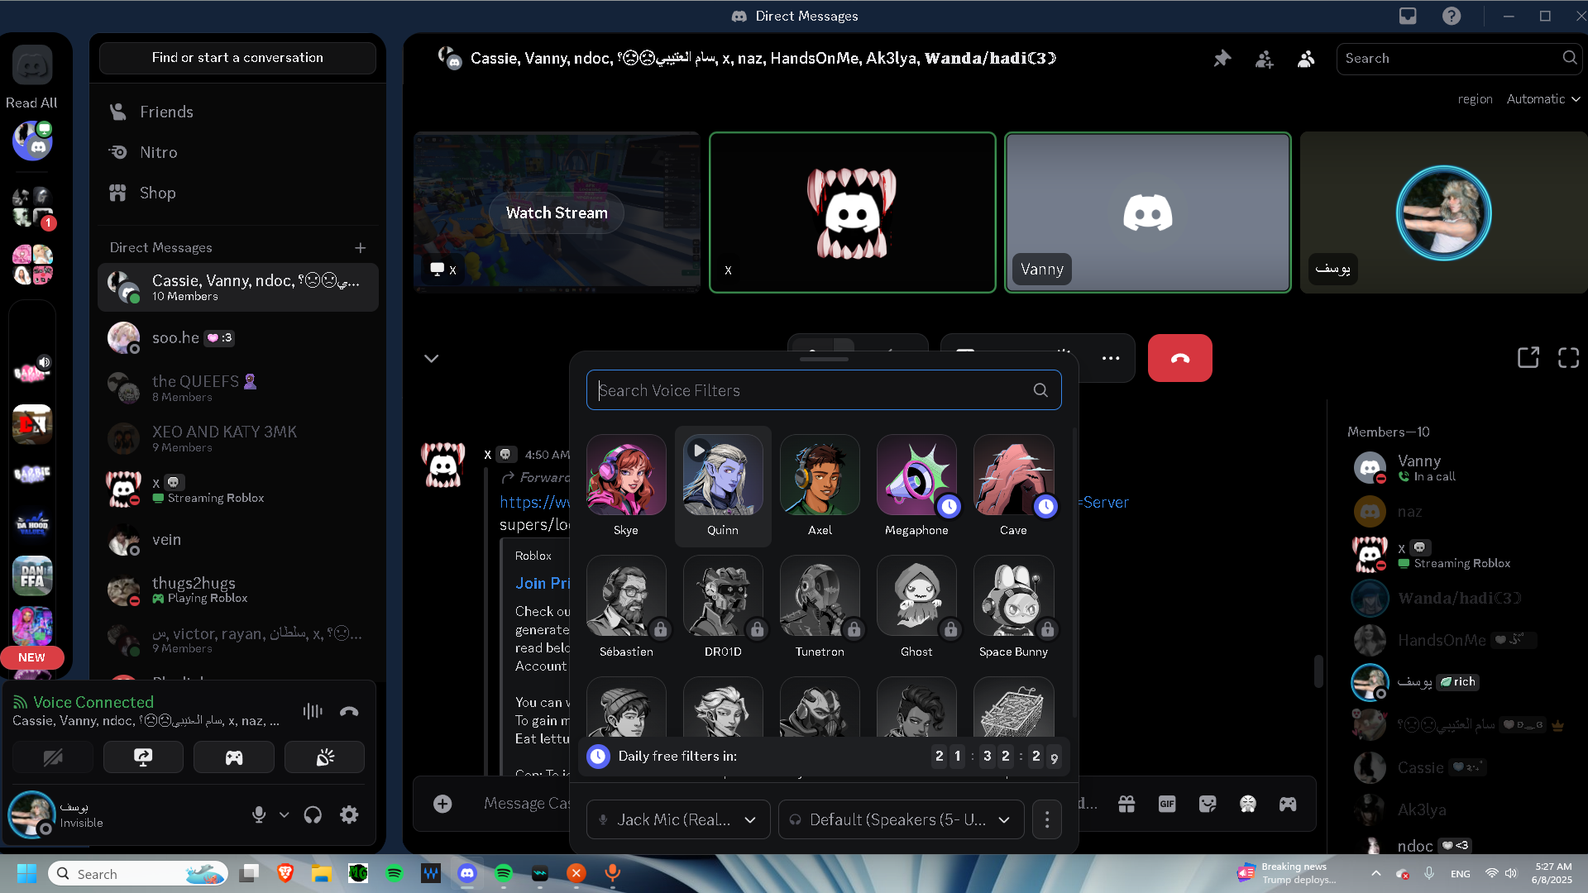Screen dimensions: 1588x893
Task: Open XEO AND KATY 3MK group chat
Action: [x=237, y=438]
